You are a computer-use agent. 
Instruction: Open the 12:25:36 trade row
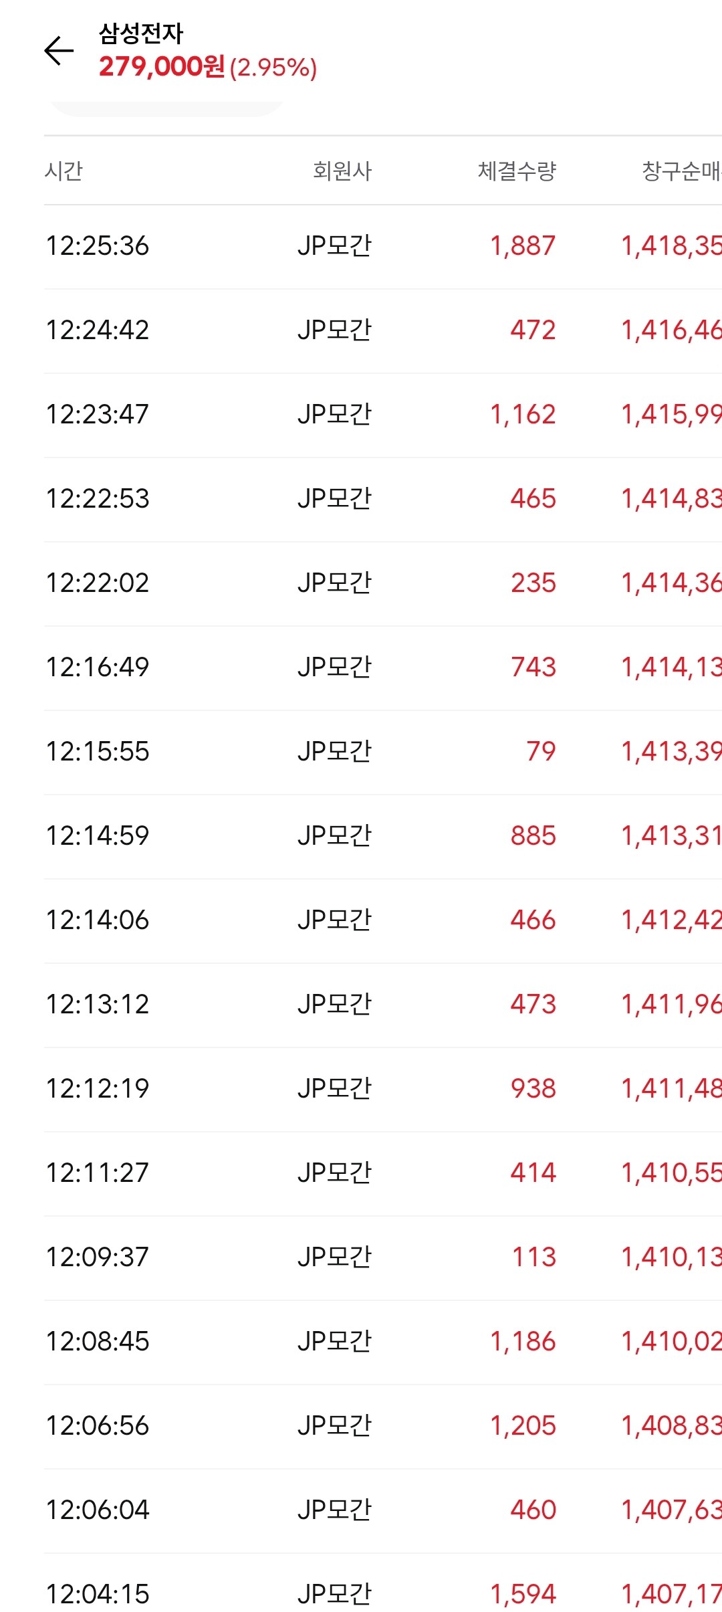383,246
